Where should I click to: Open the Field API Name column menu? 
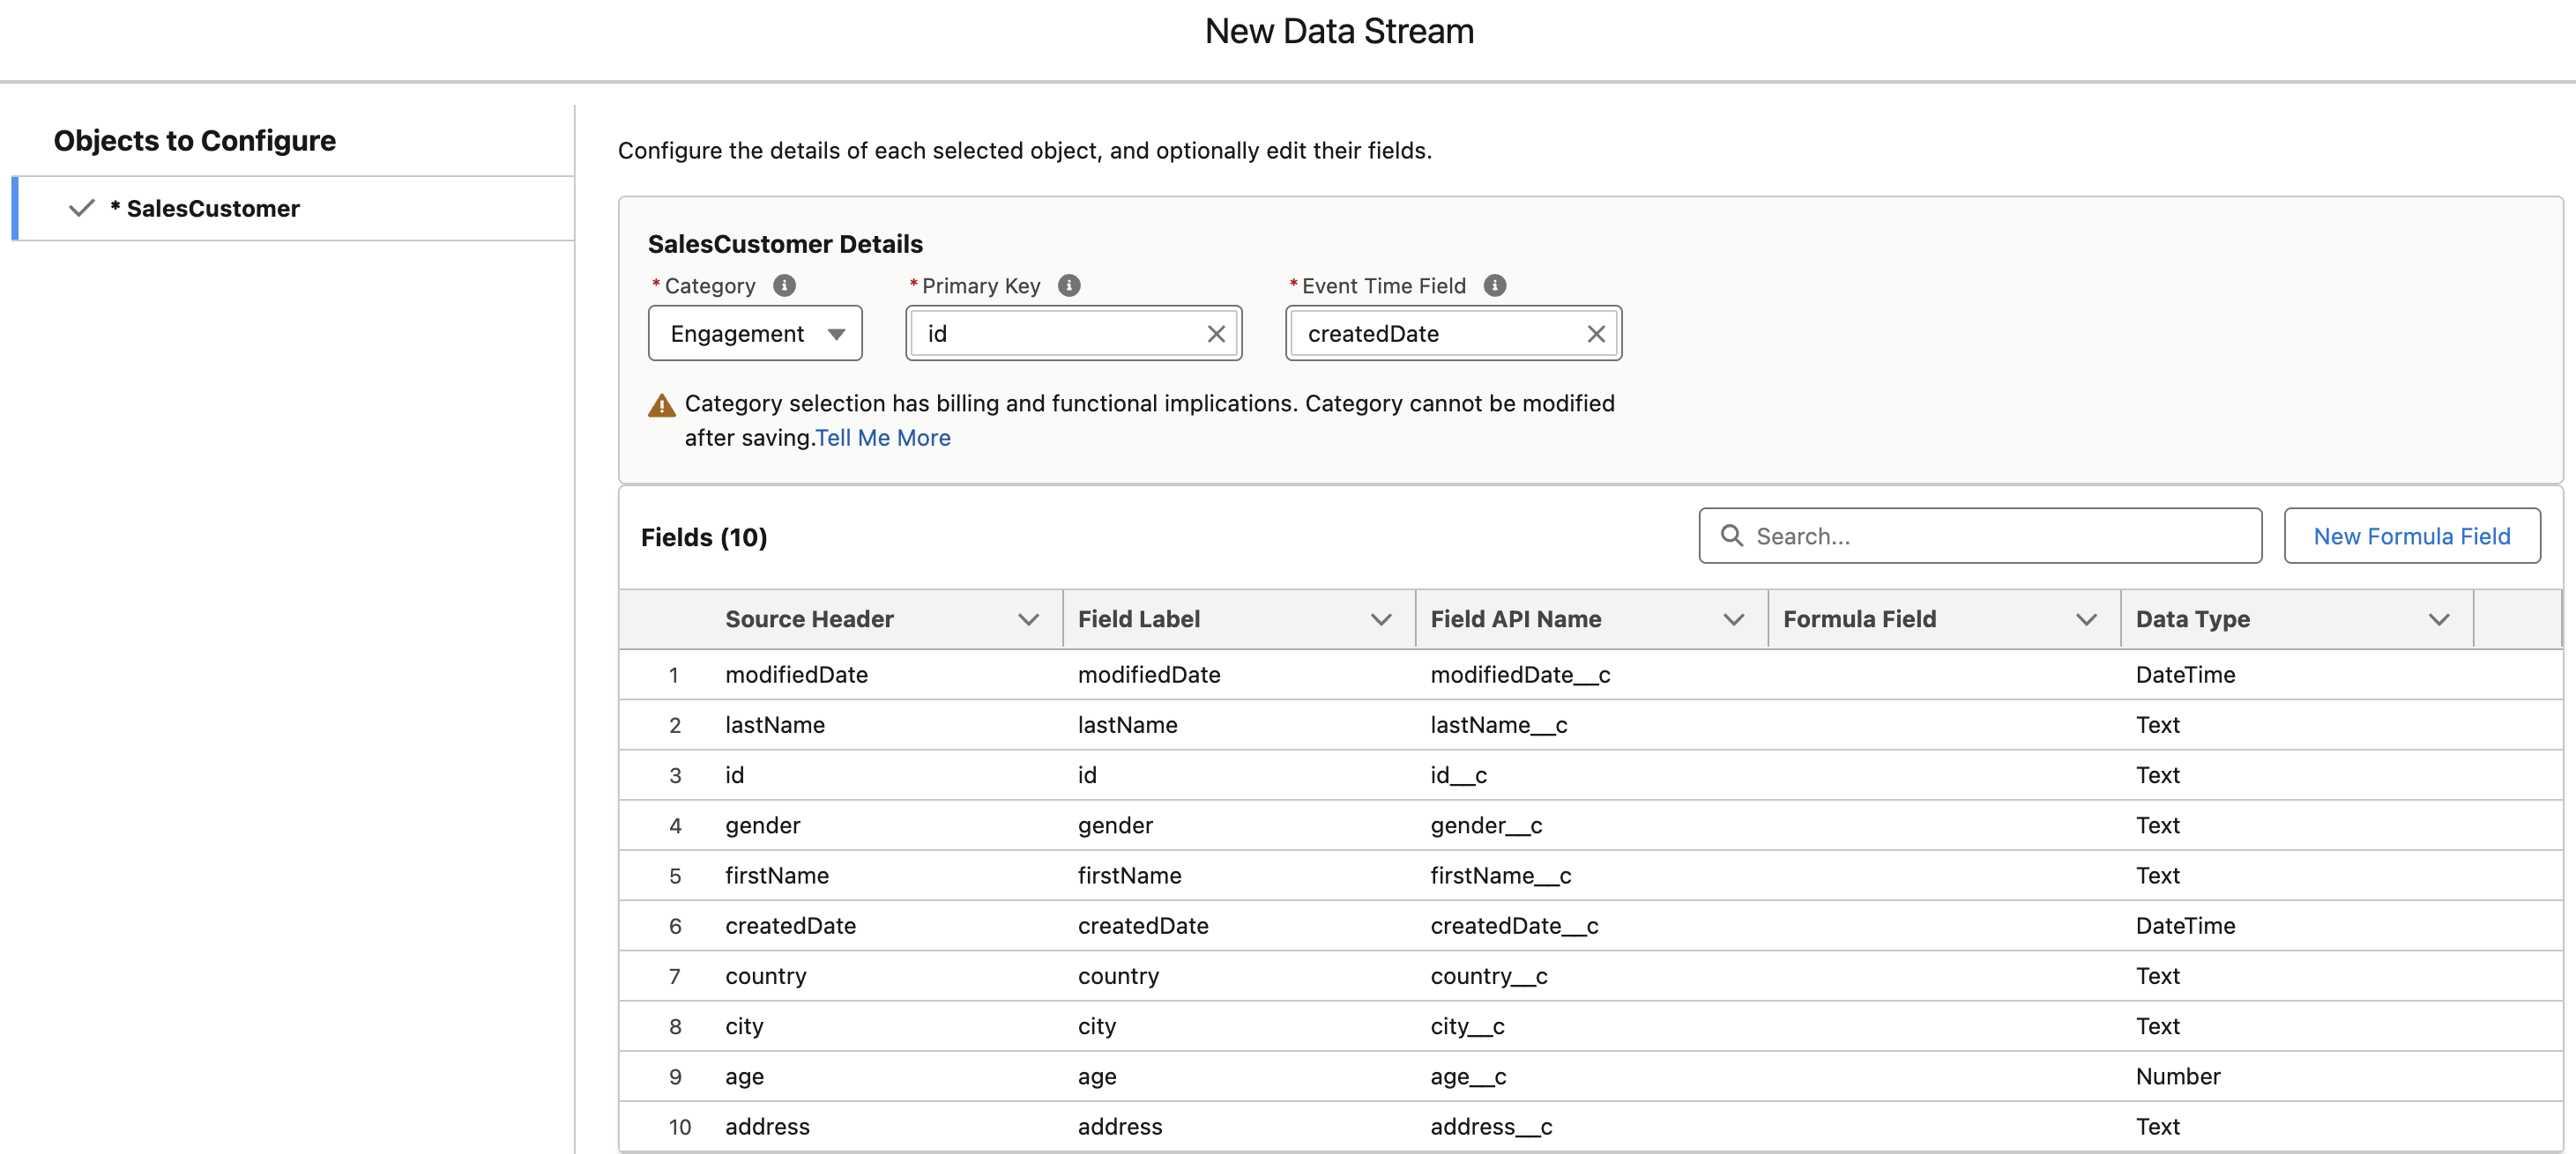1735,618
